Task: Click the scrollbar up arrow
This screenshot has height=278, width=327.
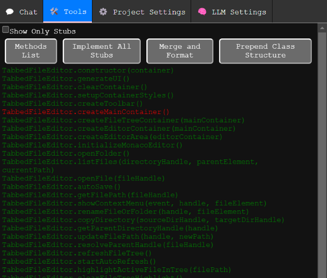Action: tap(322, 28)
